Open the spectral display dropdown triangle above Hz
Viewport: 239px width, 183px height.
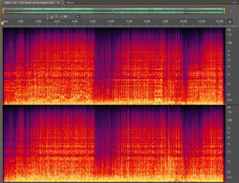coord(234,26)
